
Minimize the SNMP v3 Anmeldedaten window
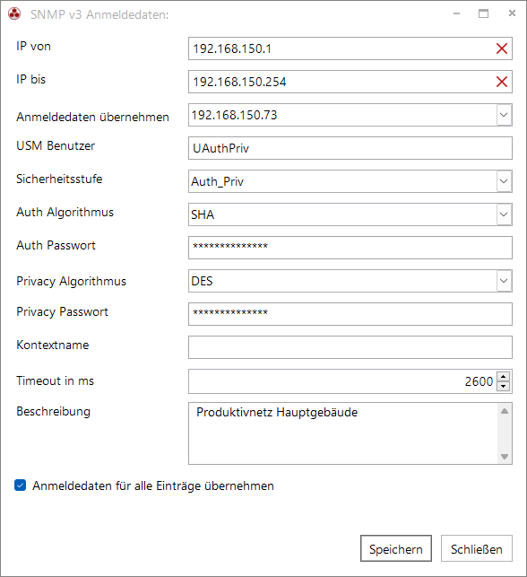coord(456,13)
